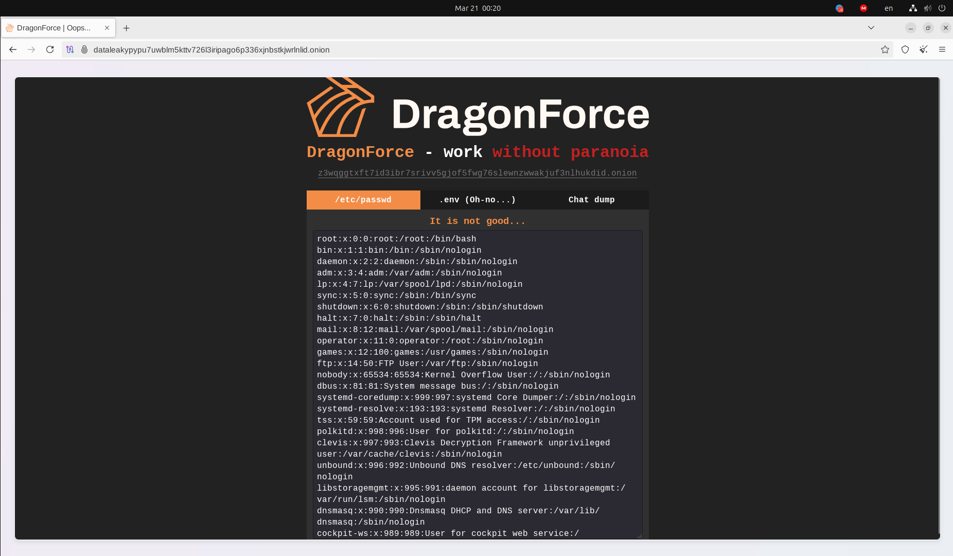Image resolution: width=953 pixels, height=556 pixels.
Task: Close the DragonForce tab
Action: 107,28
